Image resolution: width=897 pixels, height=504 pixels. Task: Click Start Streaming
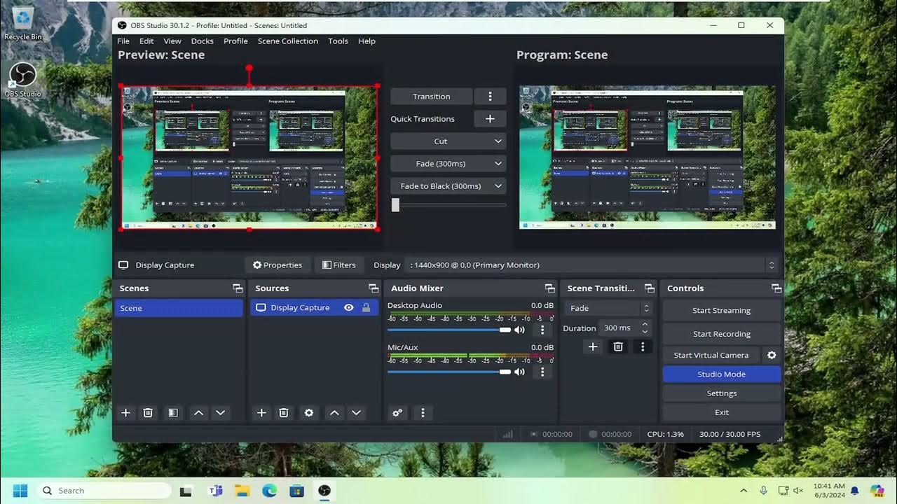pyautogui.click(x=722, y=311)
